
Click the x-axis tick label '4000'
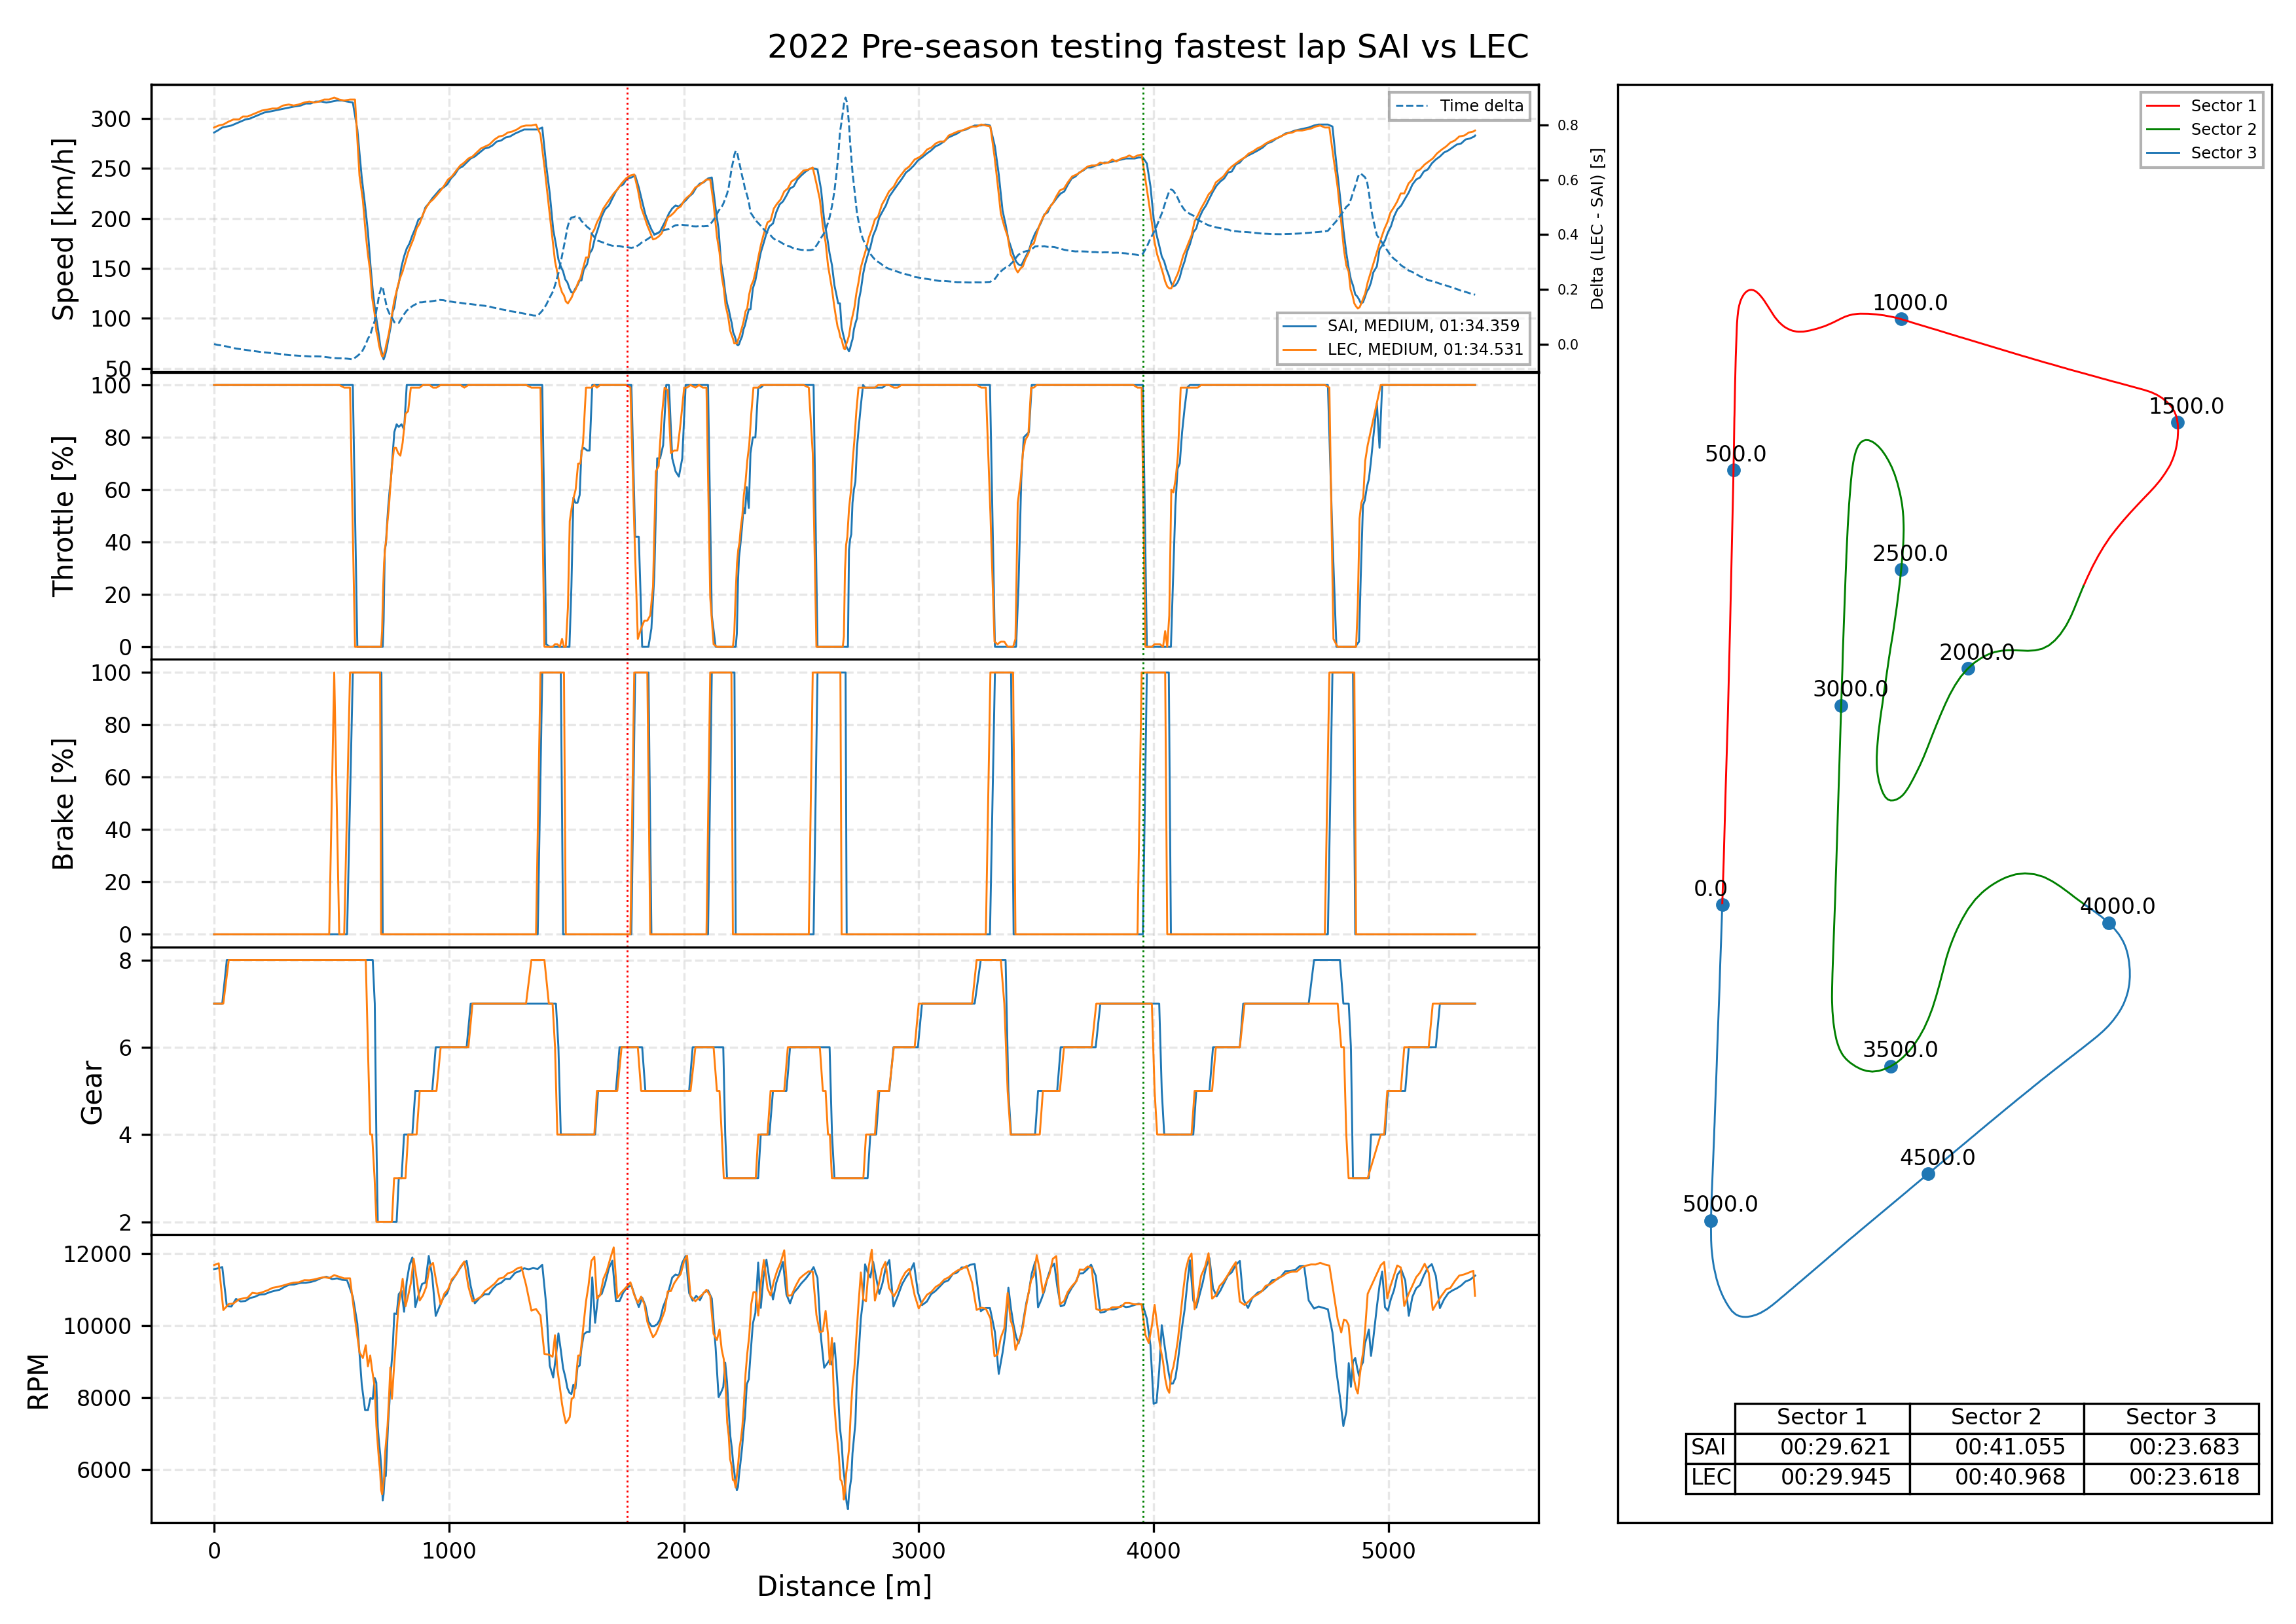pyautogui.click(x=1153, y=1551)
